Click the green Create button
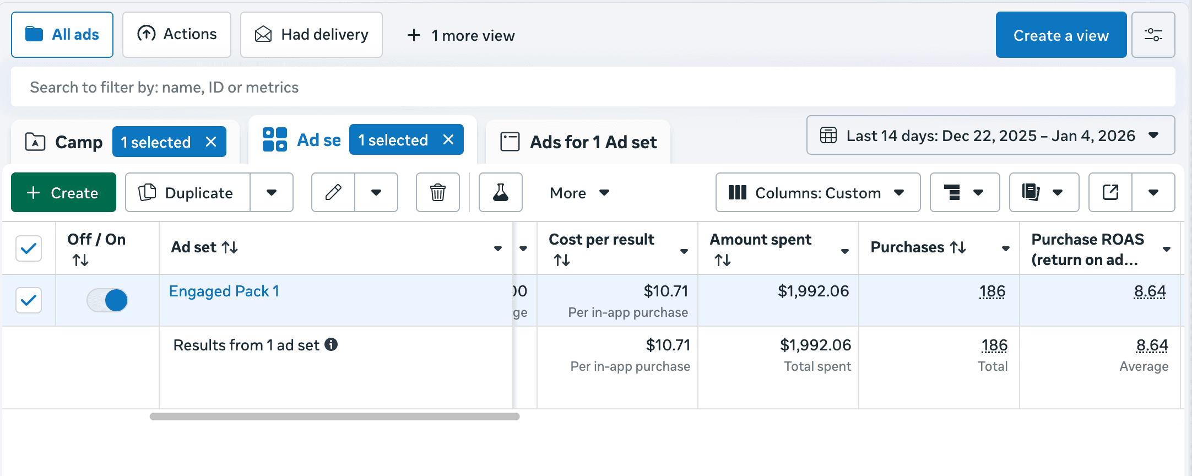The image size is (1192, 476). click(x=63, y=192)
